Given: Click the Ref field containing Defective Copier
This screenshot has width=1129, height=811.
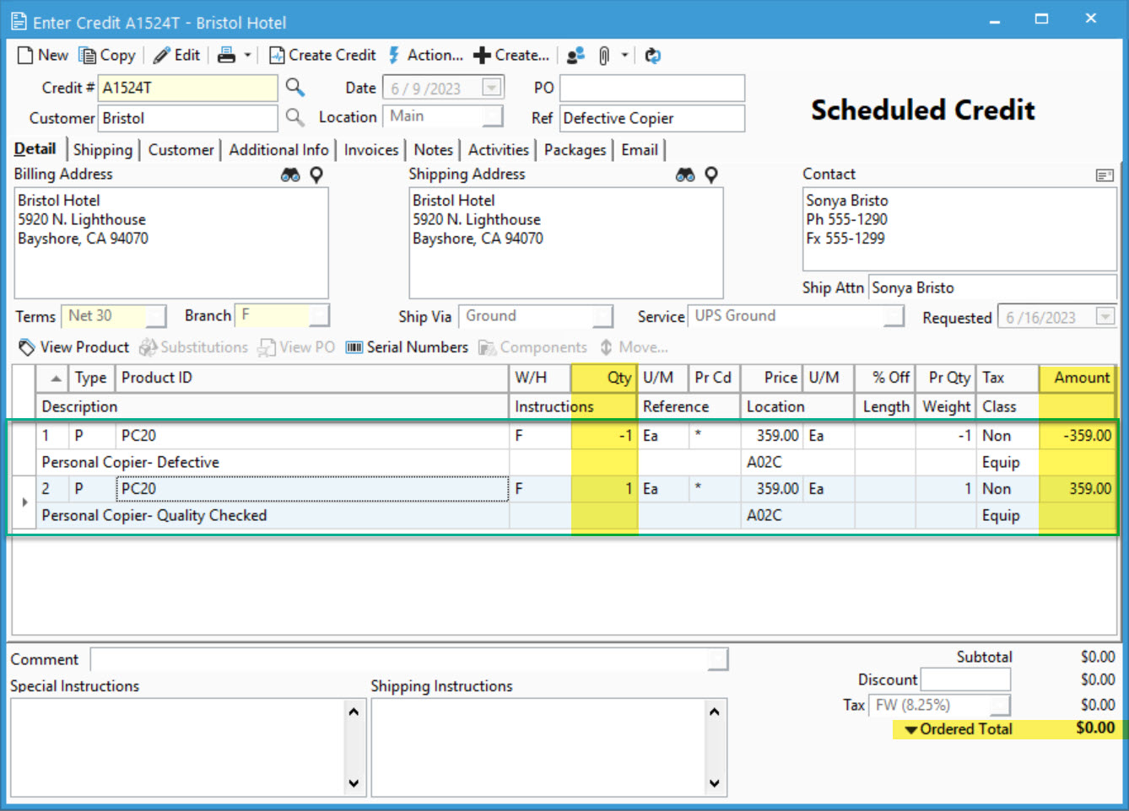Looking at the screenshot, I should tap(651, 118).
